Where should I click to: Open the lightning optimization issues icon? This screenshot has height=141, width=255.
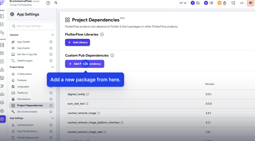click(211, 3)
